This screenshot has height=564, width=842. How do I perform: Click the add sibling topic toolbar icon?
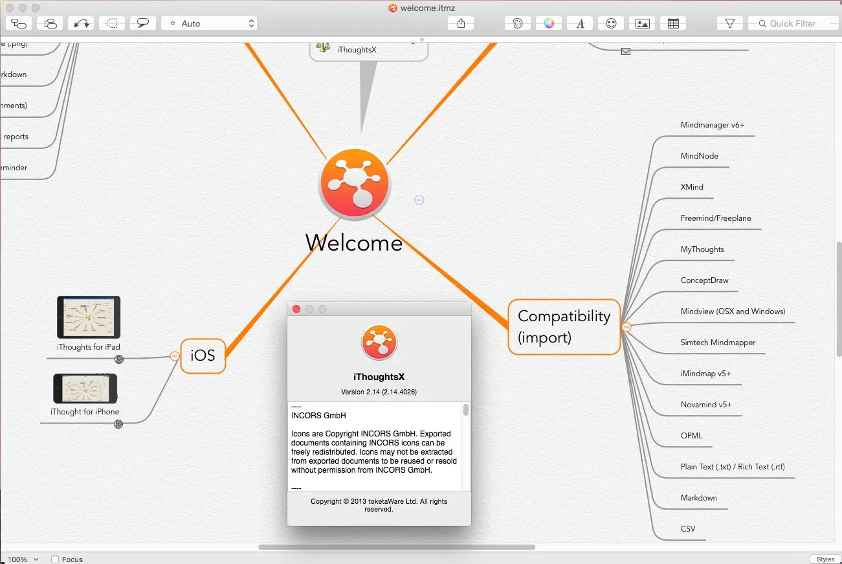point(50,23)
